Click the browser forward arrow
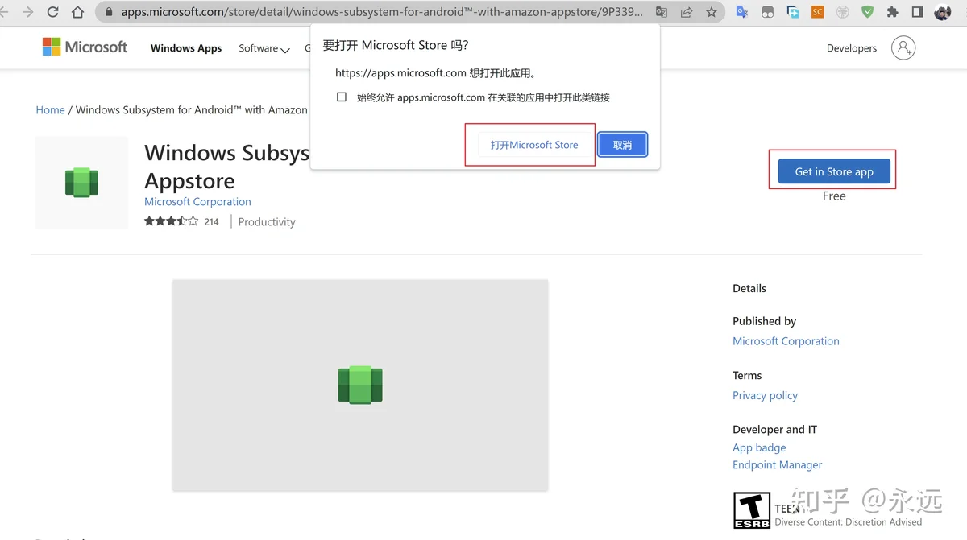The width and height of the screenshot is (967, 540). point(28,12)
